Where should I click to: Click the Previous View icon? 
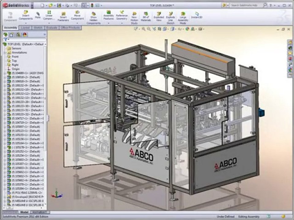tap(154, 29)
